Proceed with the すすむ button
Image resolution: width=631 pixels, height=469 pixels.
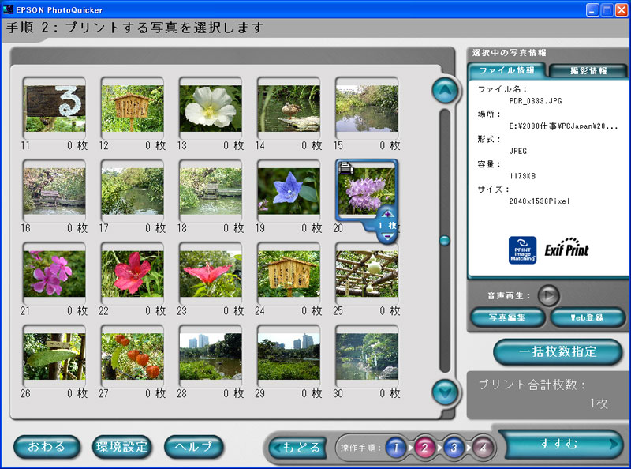[x=561, y=444]
